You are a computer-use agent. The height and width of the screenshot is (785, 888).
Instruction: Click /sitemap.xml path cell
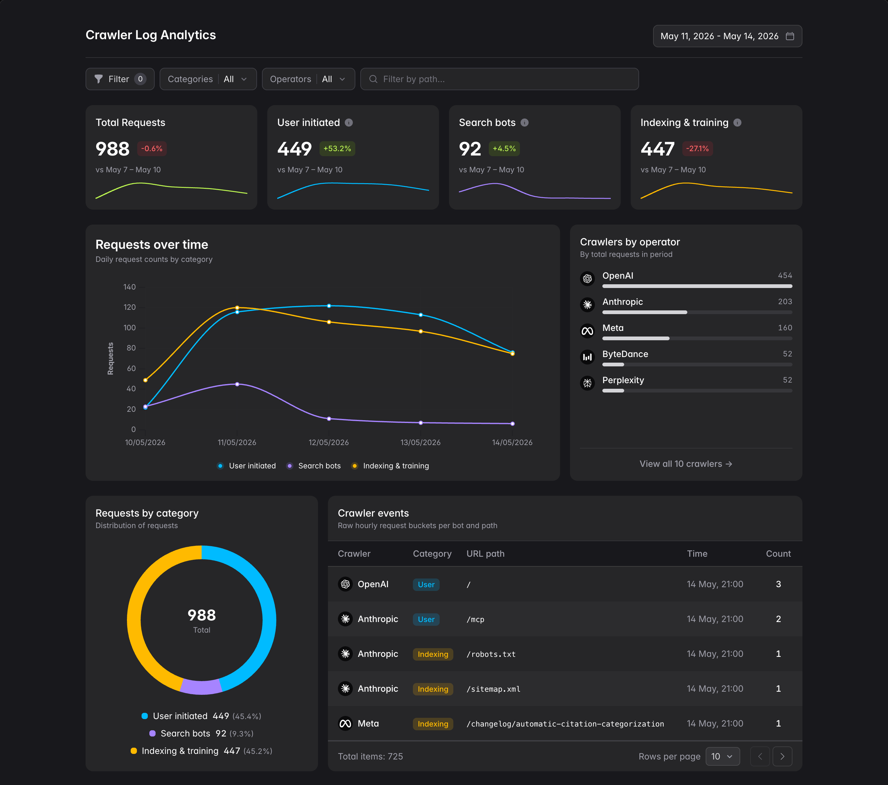click(x=493, y=689)
